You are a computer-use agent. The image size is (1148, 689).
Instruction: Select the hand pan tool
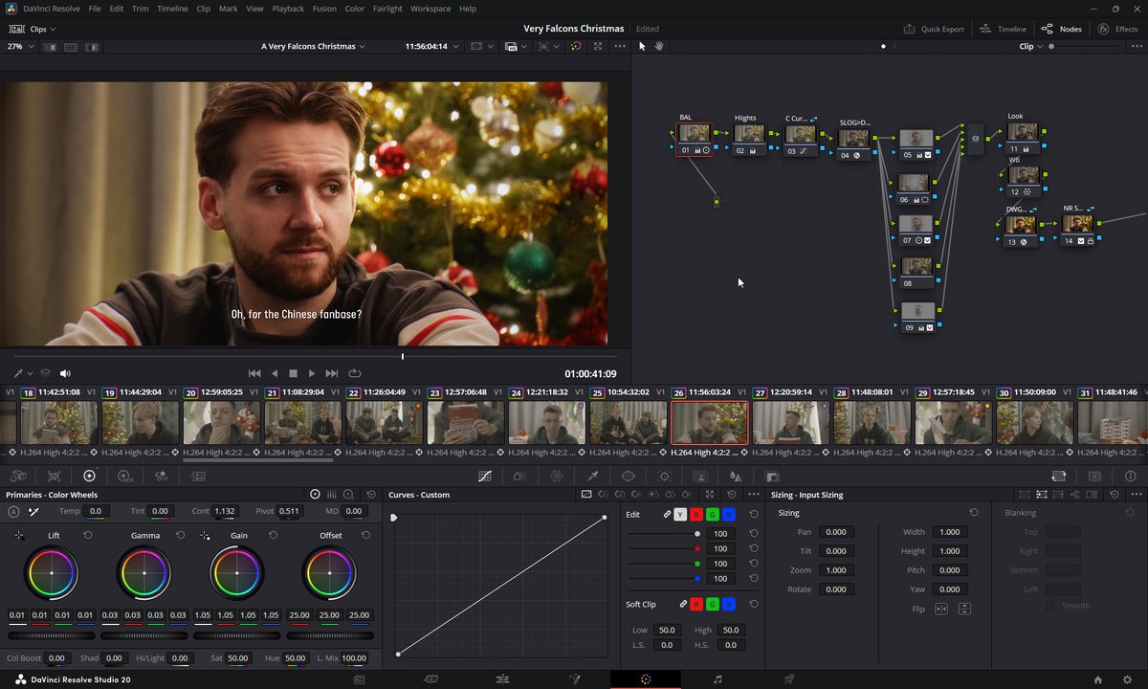[x=659, y=46]
